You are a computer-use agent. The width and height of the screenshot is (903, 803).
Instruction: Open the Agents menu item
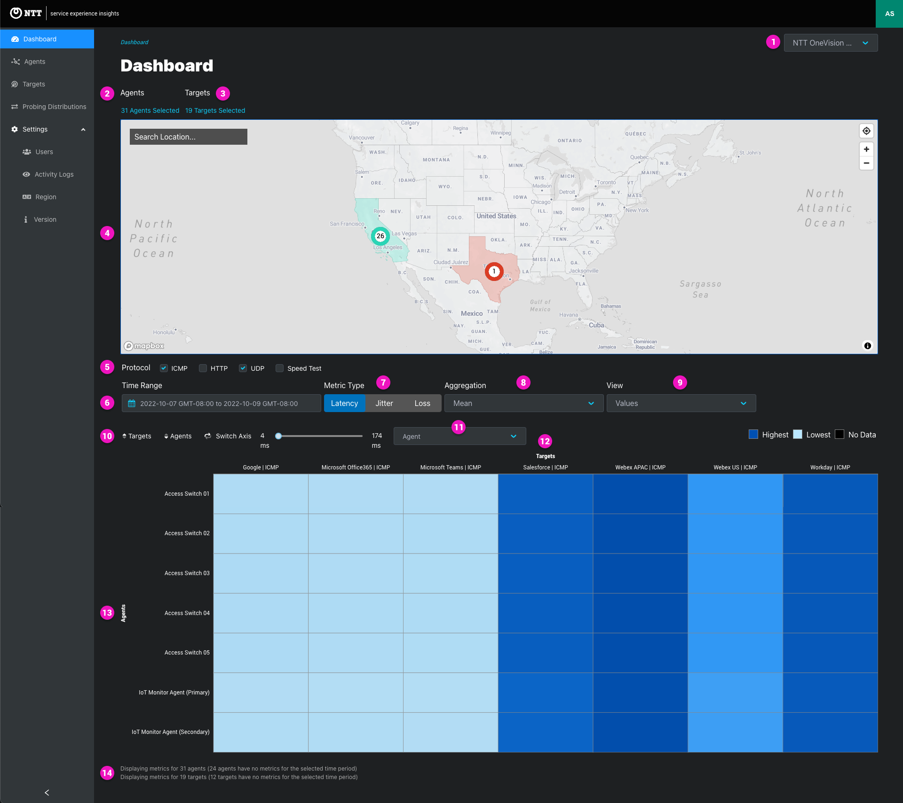(47, 62)
